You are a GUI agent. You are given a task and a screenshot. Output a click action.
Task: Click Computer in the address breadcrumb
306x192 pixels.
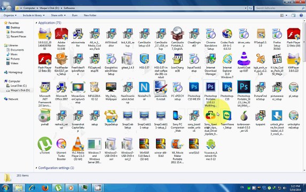pyautogui.click(x=29, y=8)
